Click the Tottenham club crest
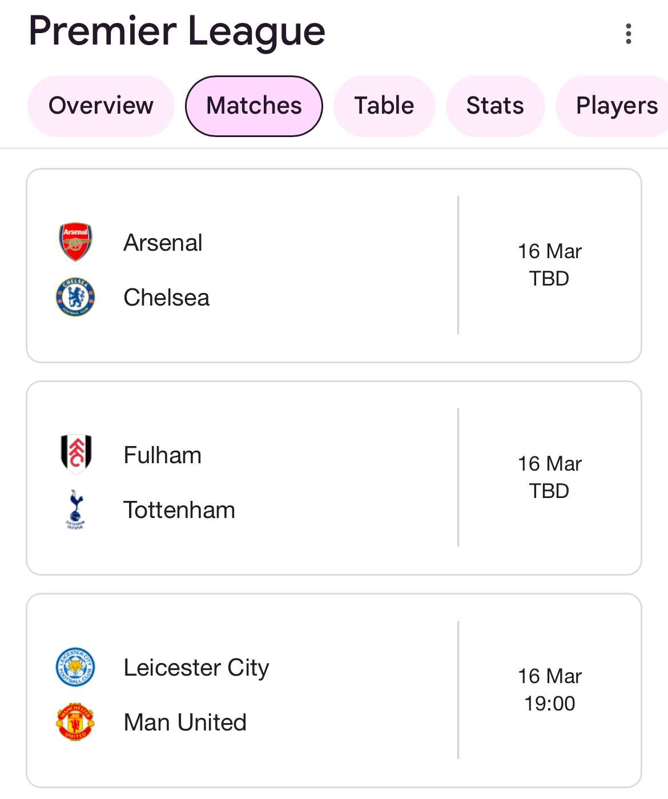Screen dimensions: 668x799 [75, 509]
